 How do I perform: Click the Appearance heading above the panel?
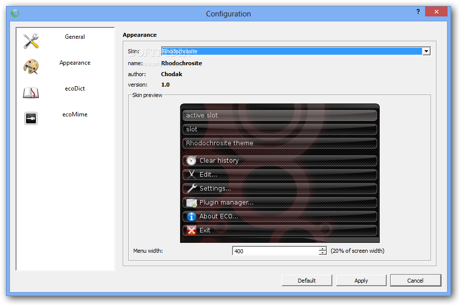tap(140, 35)
